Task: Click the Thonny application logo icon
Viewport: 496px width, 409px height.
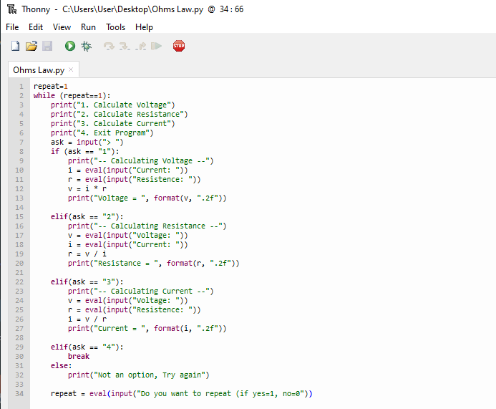Action: coord(11,9)
